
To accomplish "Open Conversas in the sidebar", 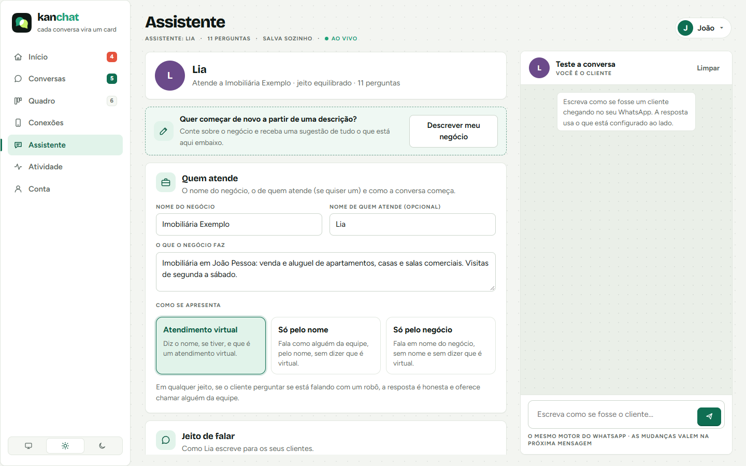I will click(x=65, y=79).
